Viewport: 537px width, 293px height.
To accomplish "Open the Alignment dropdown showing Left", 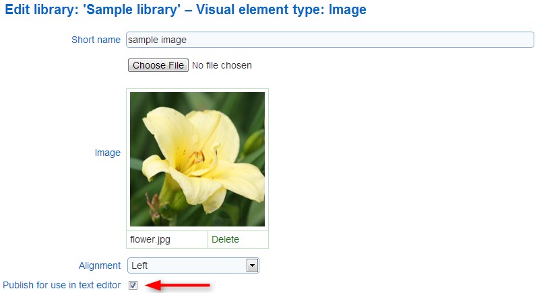I will point(193,265).
